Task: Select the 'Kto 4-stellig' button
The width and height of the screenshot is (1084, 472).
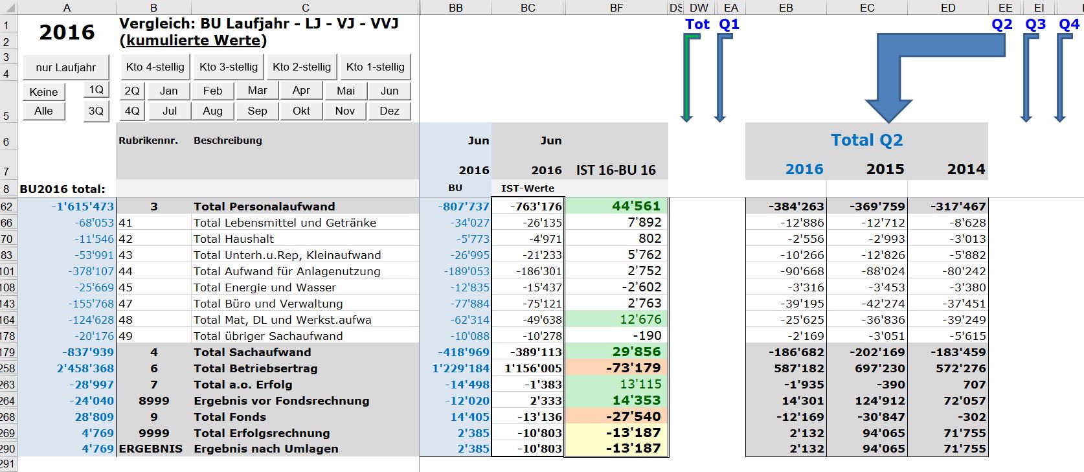Action: tap(155, 67)
